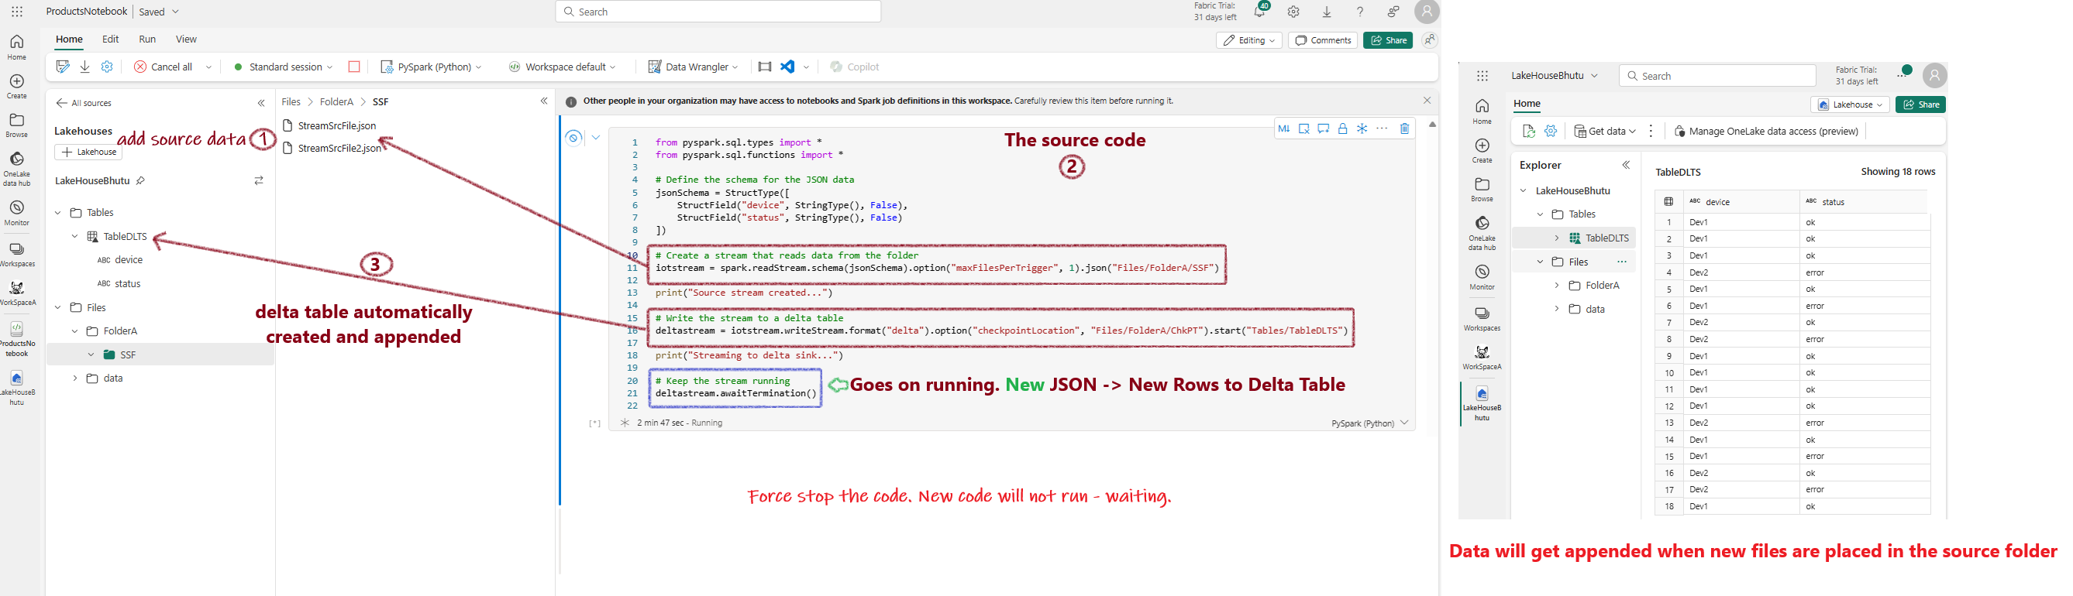Click the save notebook edit icon in toolbar
Screen dimensions: 2073x596
[x=63, y=67]
